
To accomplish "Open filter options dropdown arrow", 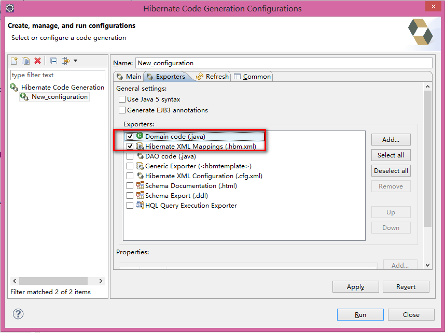I will (x=76, y=61).
